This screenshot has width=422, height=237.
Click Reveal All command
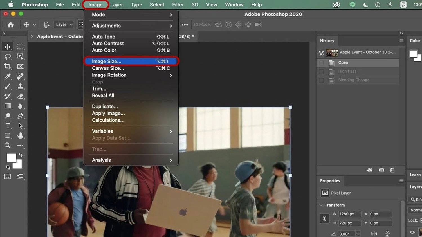[x=131, y=96]
